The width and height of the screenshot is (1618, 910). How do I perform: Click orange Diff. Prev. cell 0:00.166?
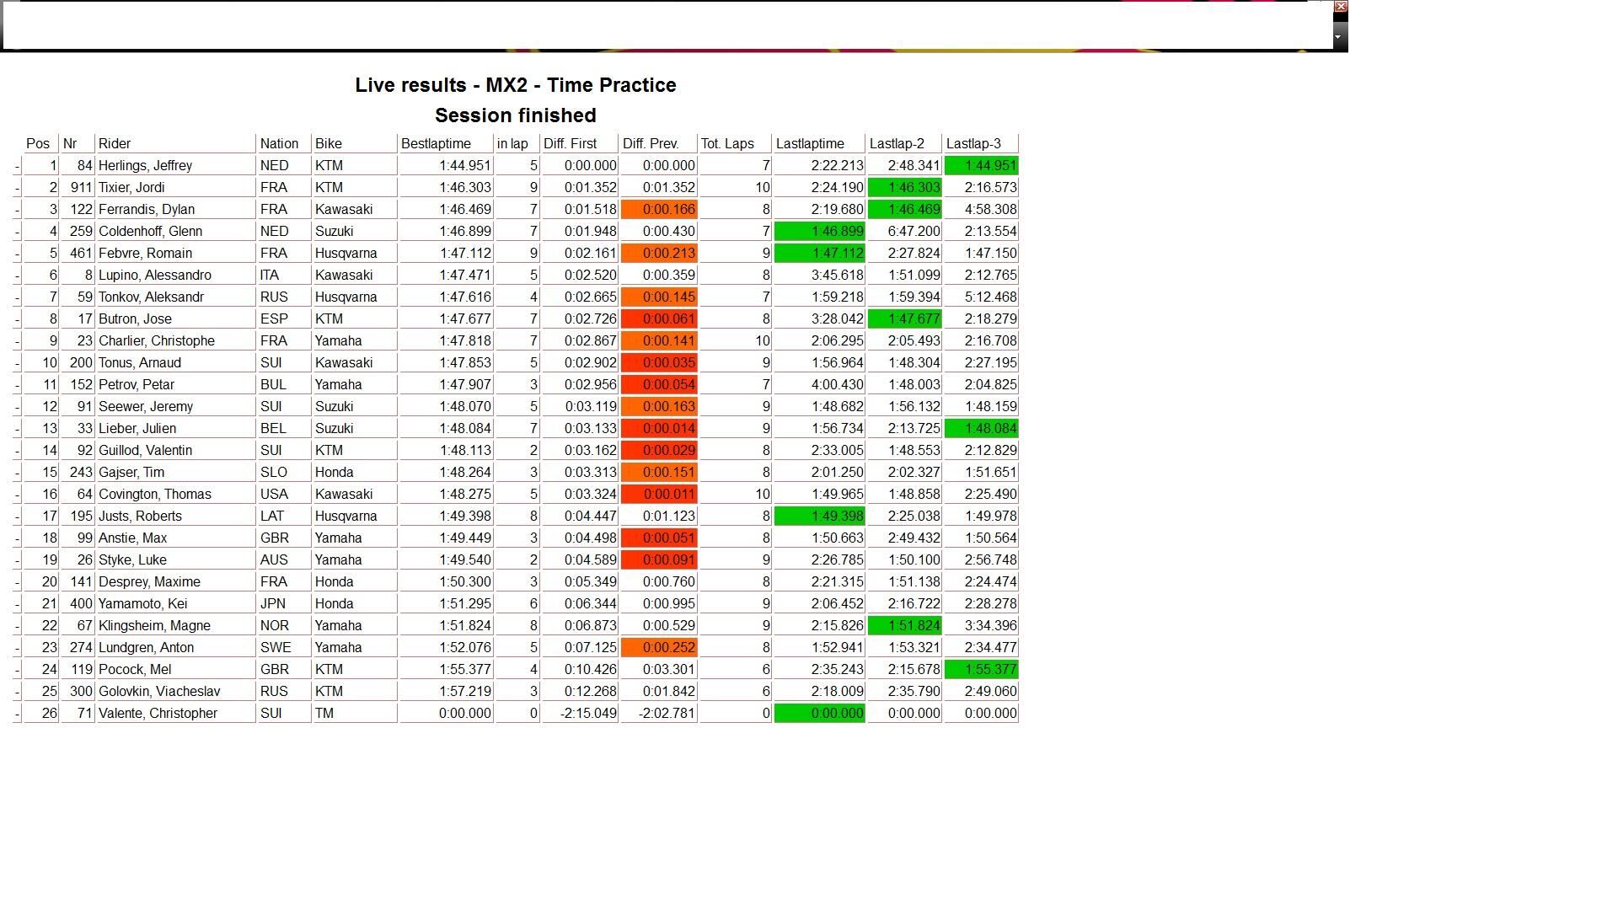click(x=659, y=210)
